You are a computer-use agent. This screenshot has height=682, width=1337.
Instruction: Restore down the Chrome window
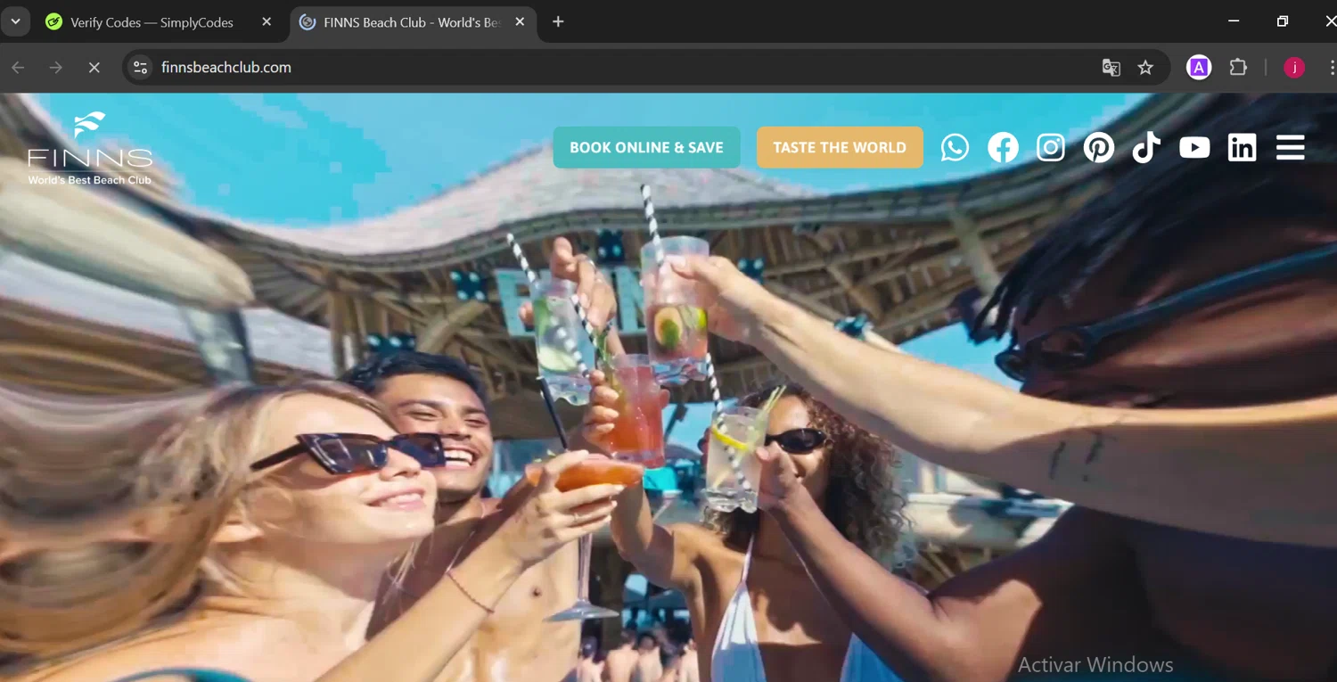point(1282,21)
